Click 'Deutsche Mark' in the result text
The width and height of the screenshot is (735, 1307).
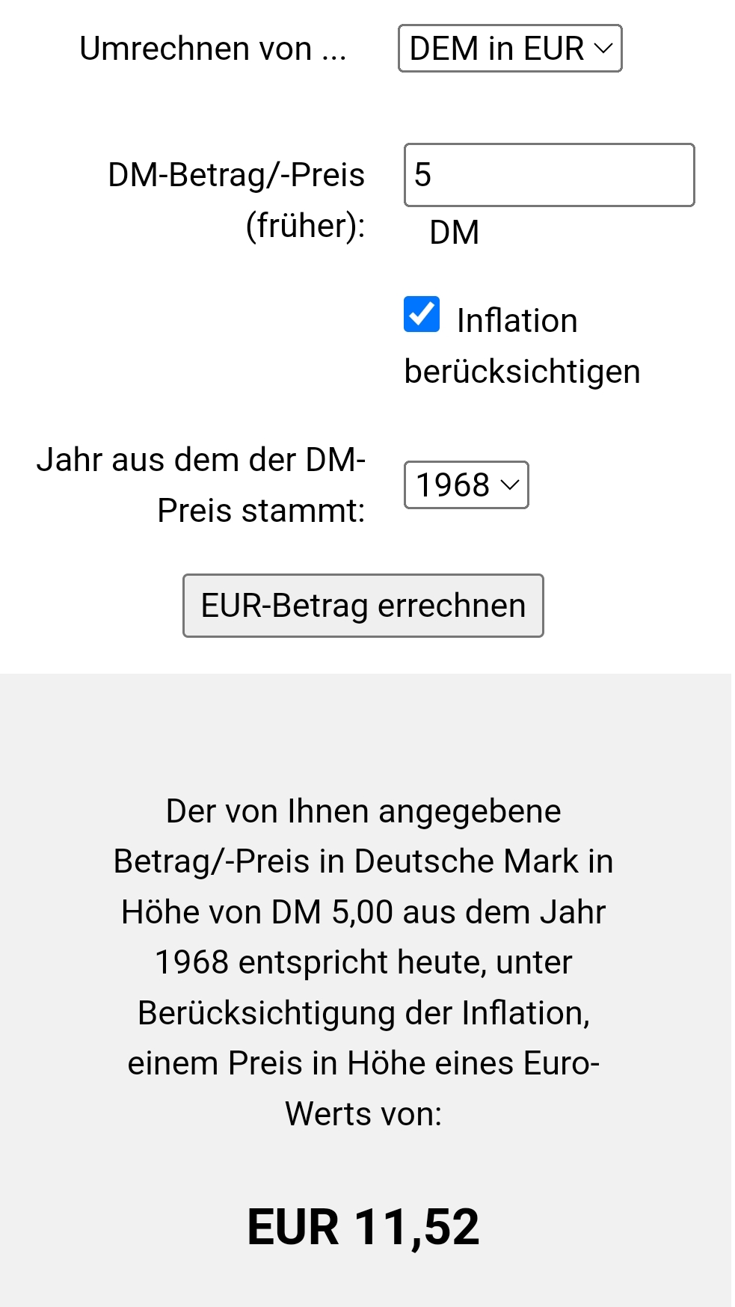tap(467, 861)
